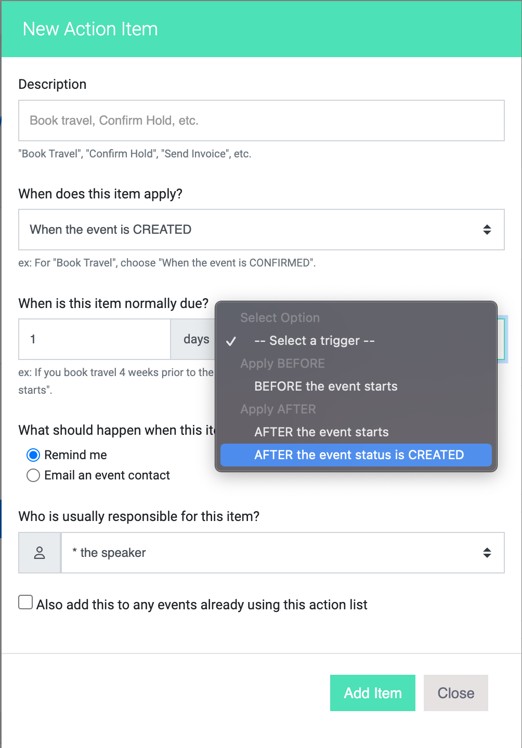Screen dimensions: 522x748
Task: Select the Remind me radio button
Action: pos(33,455)
